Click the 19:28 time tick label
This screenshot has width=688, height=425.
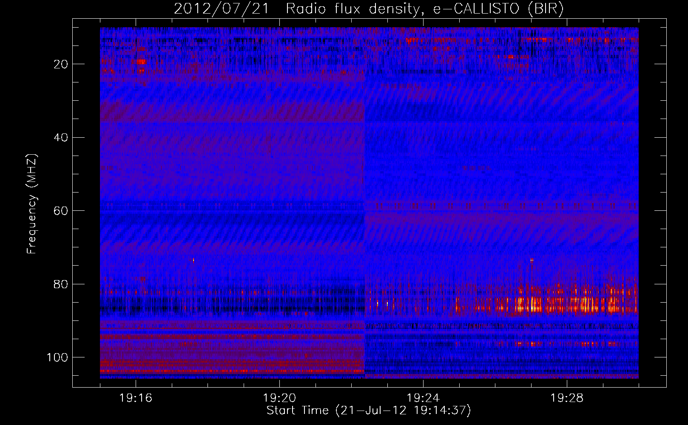click(567, 398)
